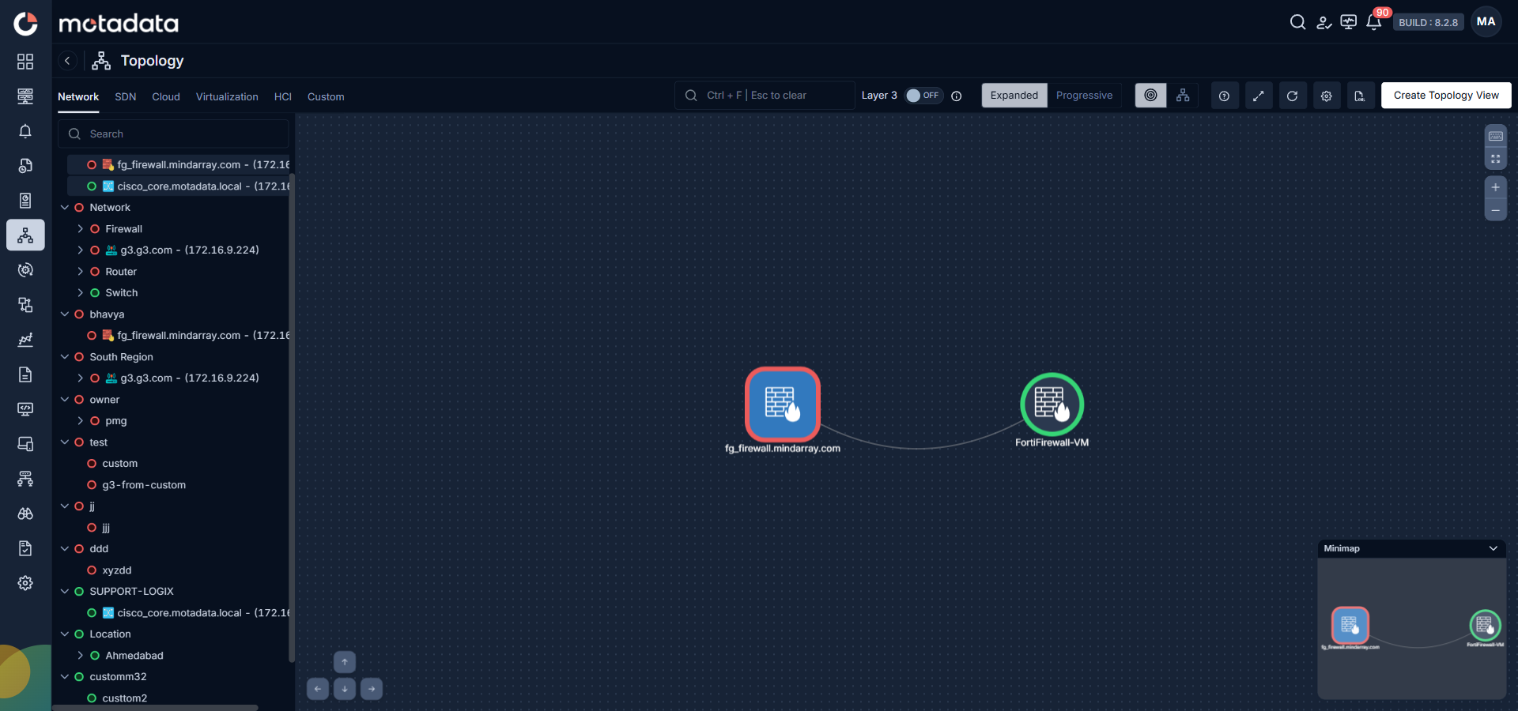This screenshot has width=1518, height=711.
Task: Switch to the SDN tab
Action: coord(126,96)
